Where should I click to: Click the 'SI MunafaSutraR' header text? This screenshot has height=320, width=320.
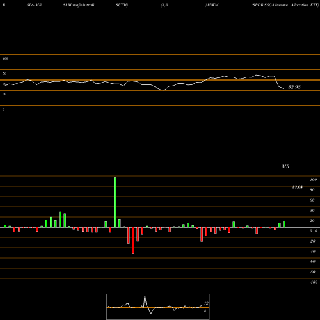point(79,5)
